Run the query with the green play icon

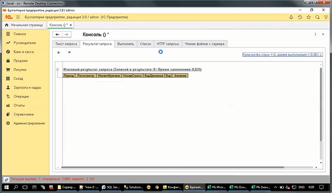pos(59,52)
